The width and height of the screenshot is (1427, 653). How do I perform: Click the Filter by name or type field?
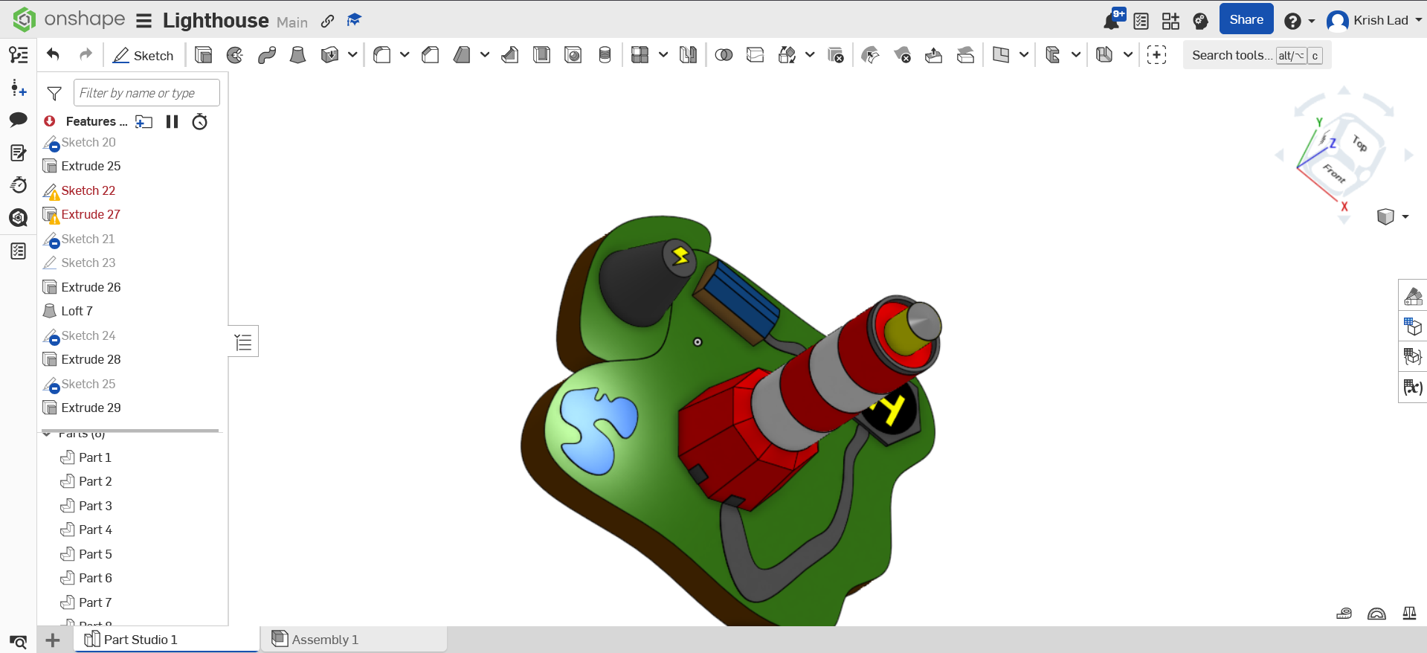(146, 93)
